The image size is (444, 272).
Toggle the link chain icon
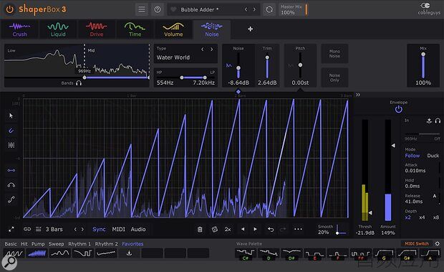point(27,229)
